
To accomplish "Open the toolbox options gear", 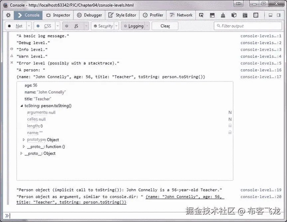I will pos(8,15).
